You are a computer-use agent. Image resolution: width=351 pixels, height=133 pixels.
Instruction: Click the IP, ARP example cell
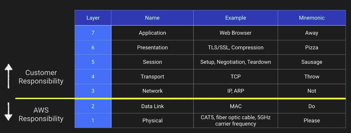[236, 91]
